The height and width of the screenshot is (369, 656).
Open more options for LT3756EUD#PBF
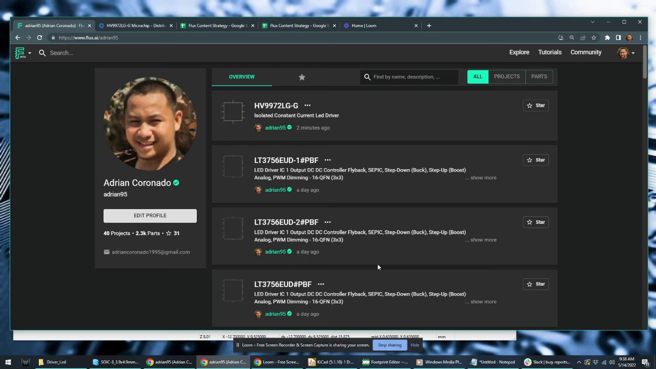pyautogui.click(x=321, y=284)
